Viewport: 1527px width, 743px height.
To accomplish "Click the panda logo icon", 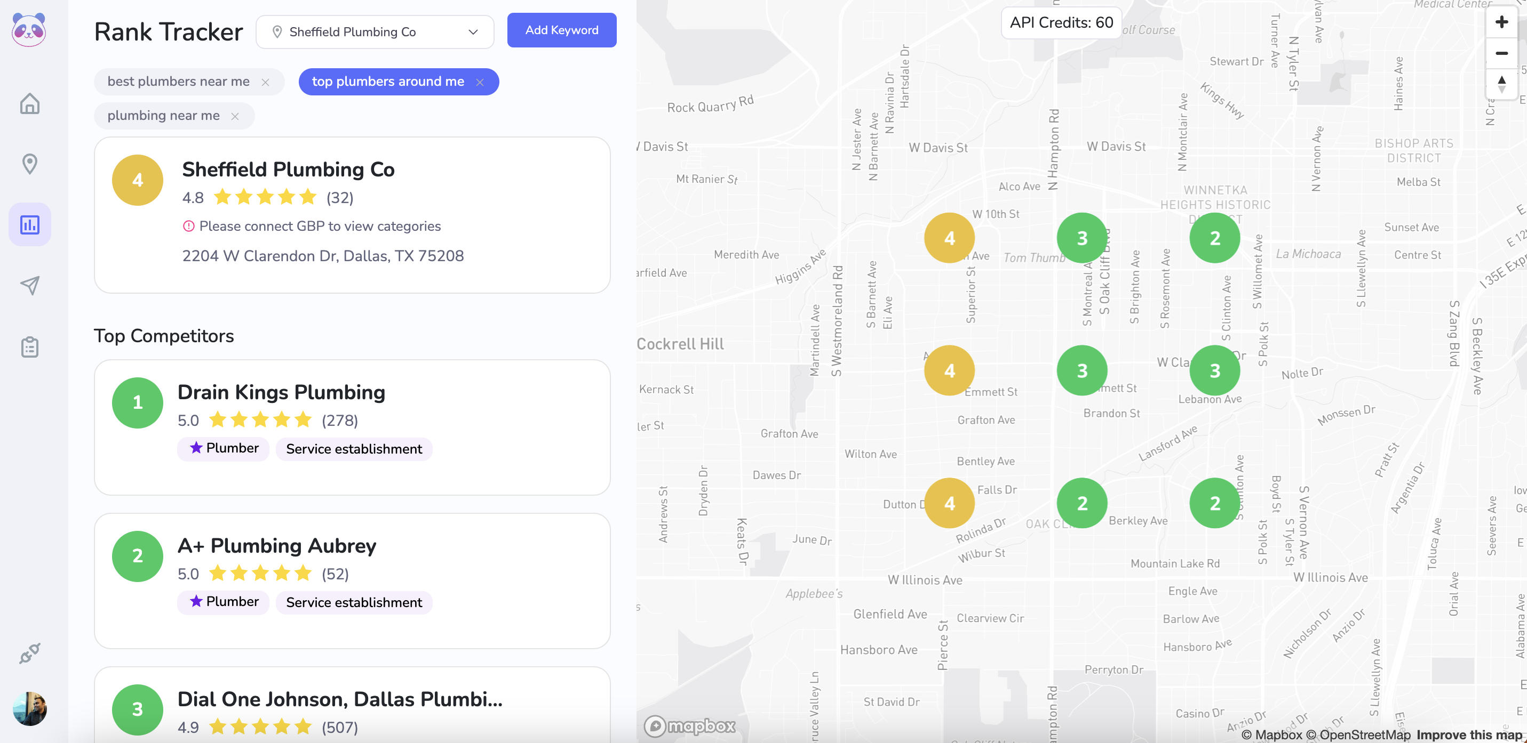I will (x=28, y=30).
